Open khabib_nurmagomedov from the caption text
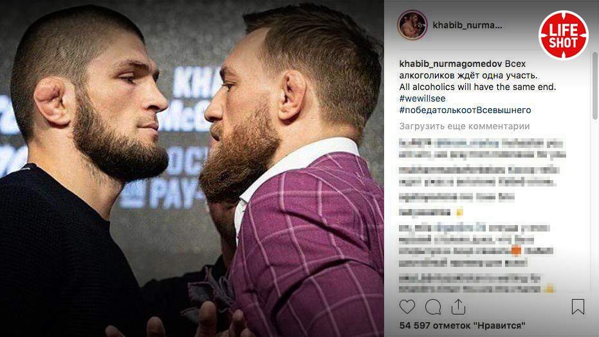 450,64
